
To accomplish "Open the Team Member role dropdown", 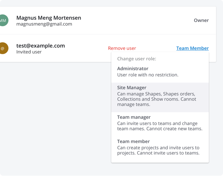I will click(192, 48).
